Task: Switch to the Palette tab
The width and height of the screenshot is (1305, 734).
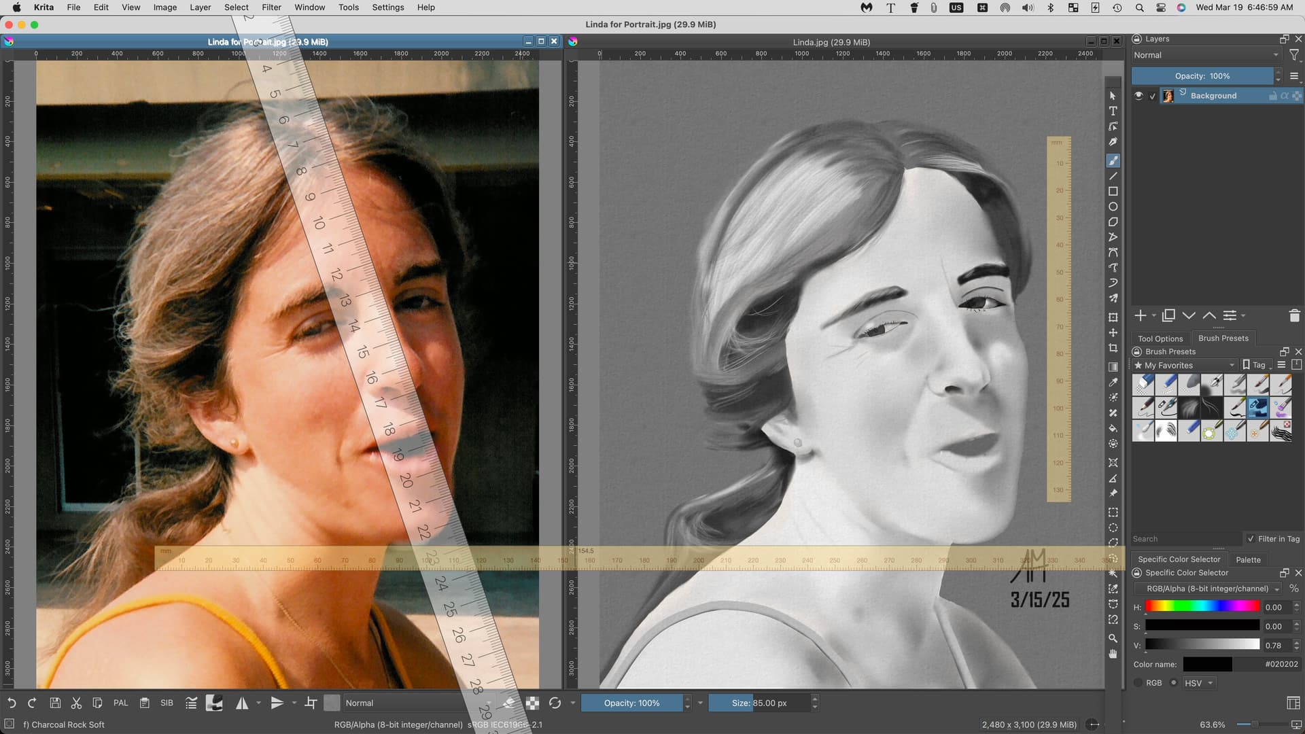Action: pyautogui.click(x=1248, y=559)
